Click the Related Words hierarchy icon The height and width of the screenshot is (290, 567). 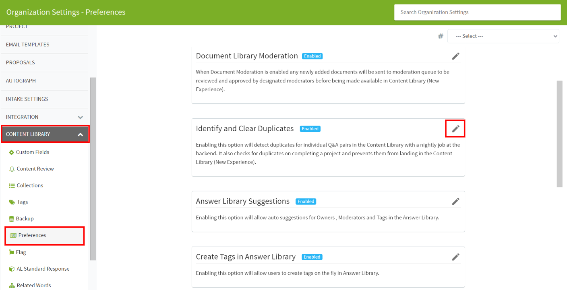pos(12,286)
